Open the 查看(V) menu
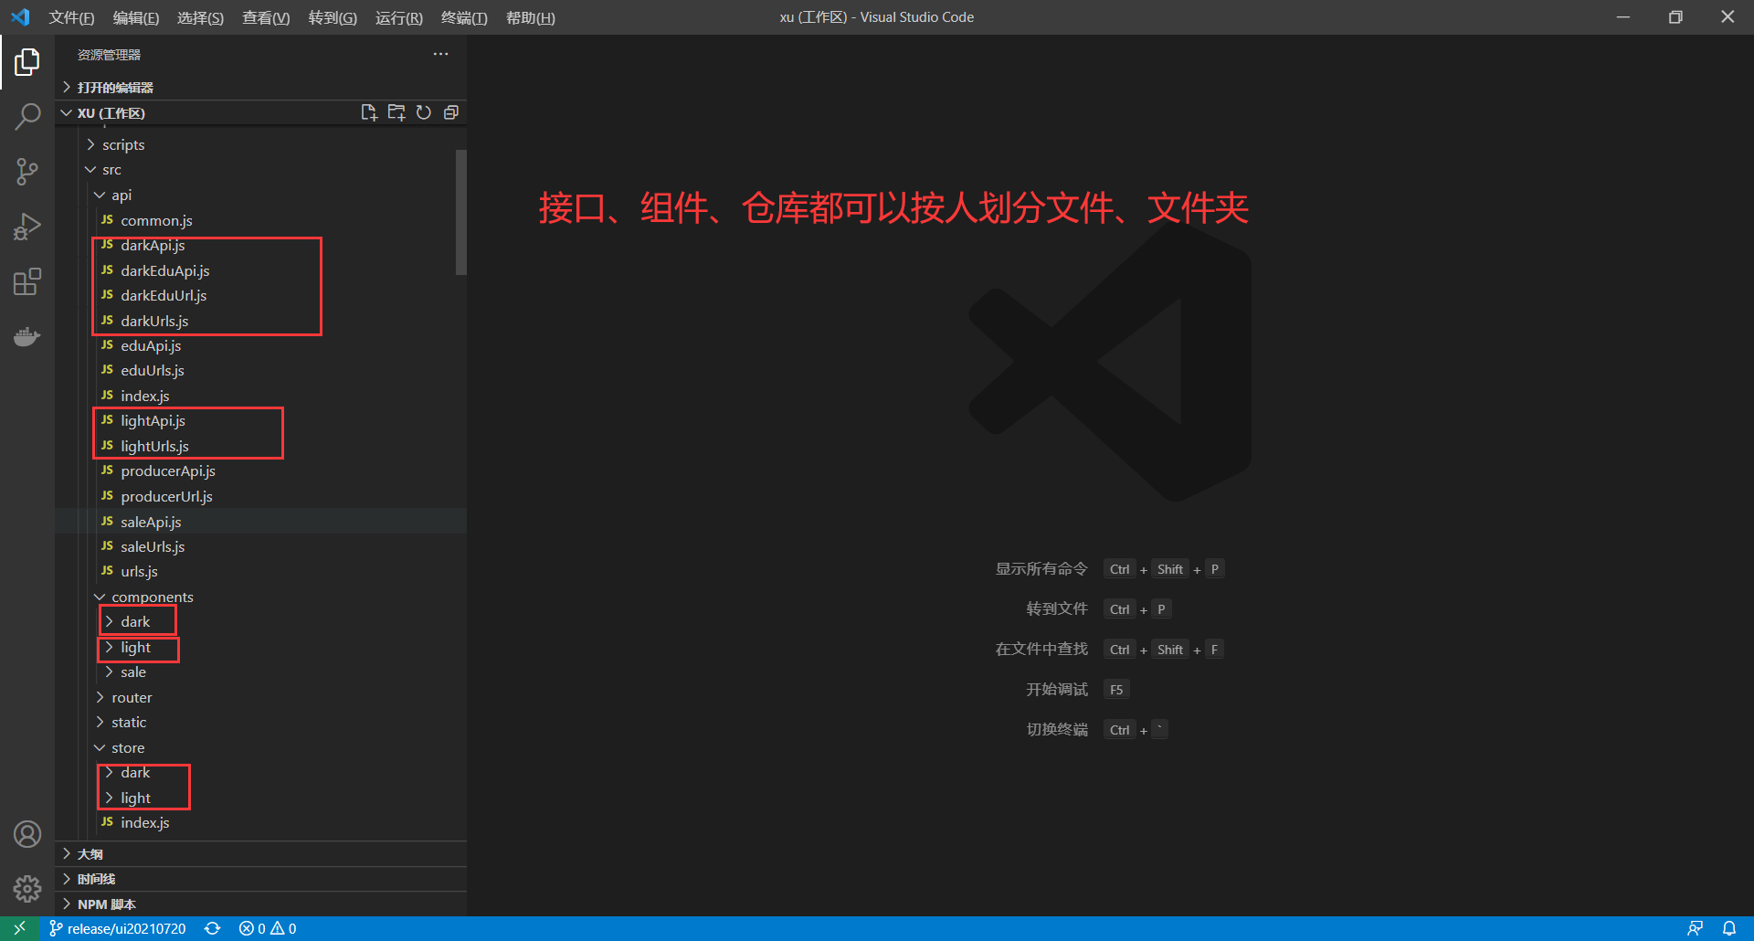1754x941 pixels. pos(266,17)
